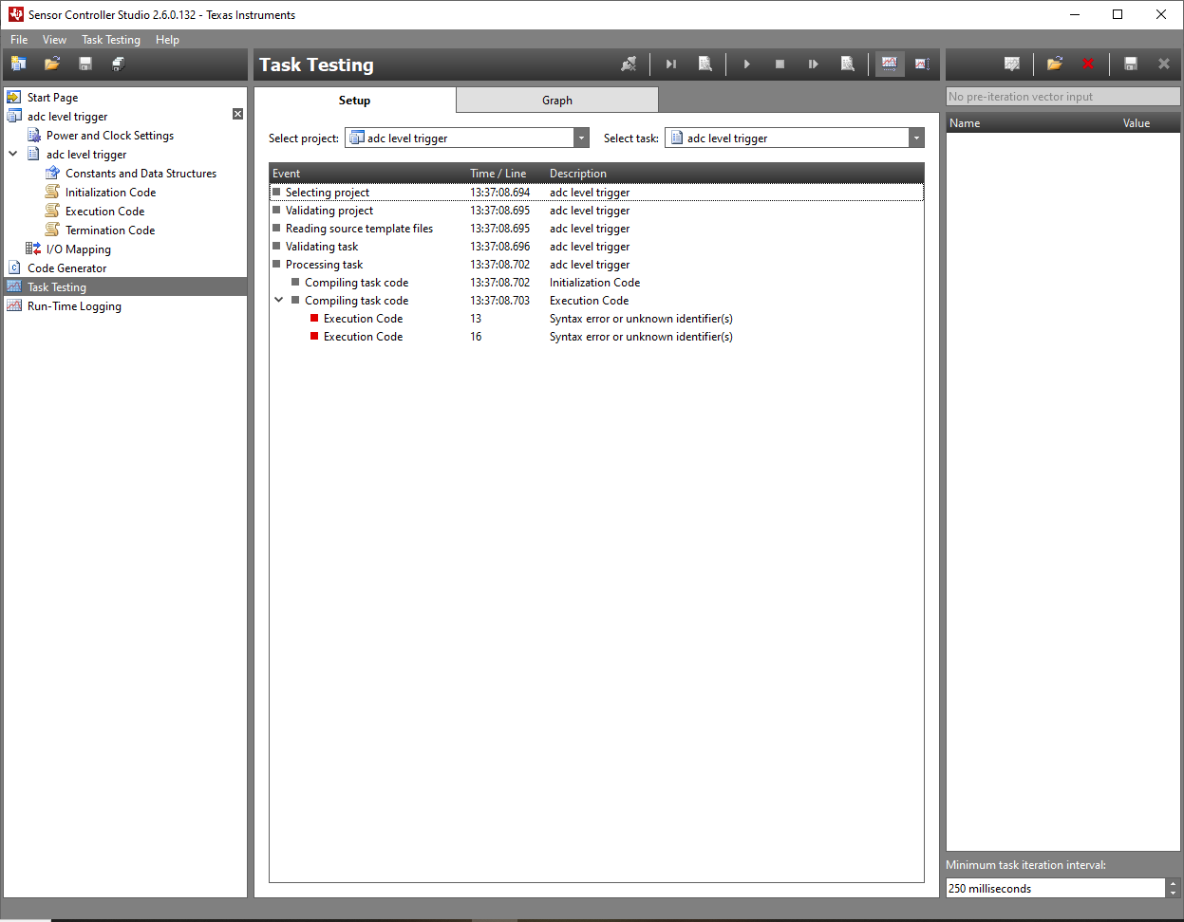Click the Name column header in vector panel
Viewport: 1184px width, 922px height.
[1033, 122]
